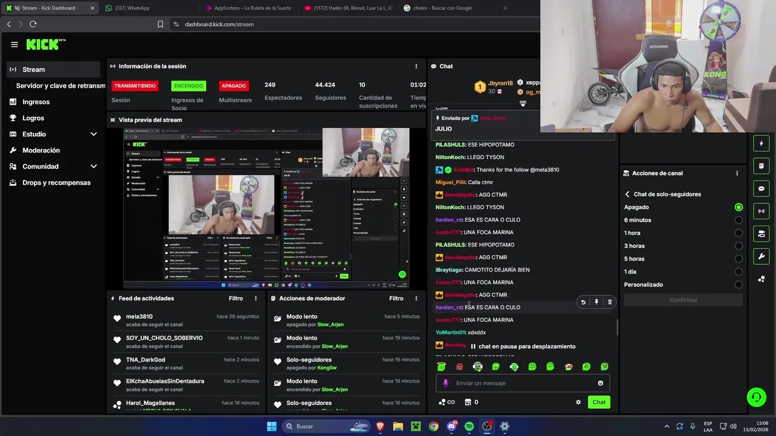
Task: Open Stream in sidebar
Action: 53,70
